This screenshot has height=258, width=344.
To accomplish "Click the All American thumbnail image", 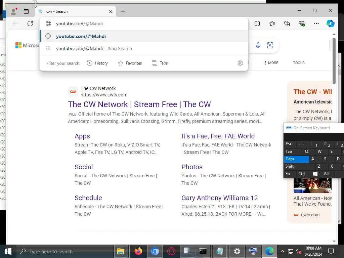I will (312, 185).
